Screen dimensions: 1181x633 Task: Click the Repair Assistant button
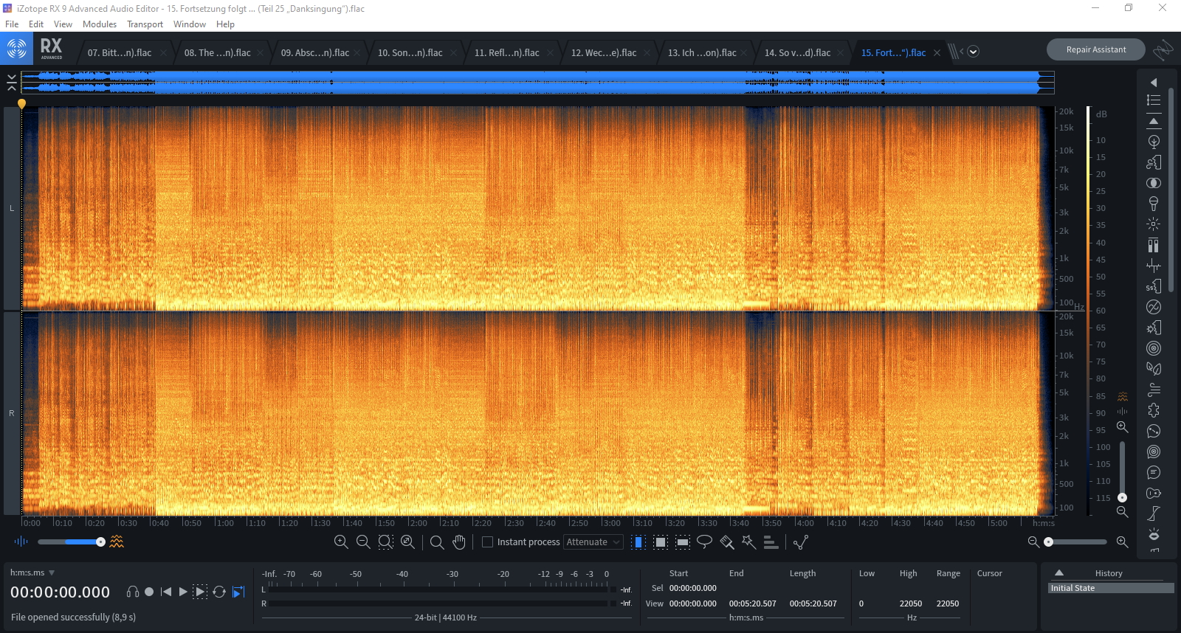pos(1095,49)
